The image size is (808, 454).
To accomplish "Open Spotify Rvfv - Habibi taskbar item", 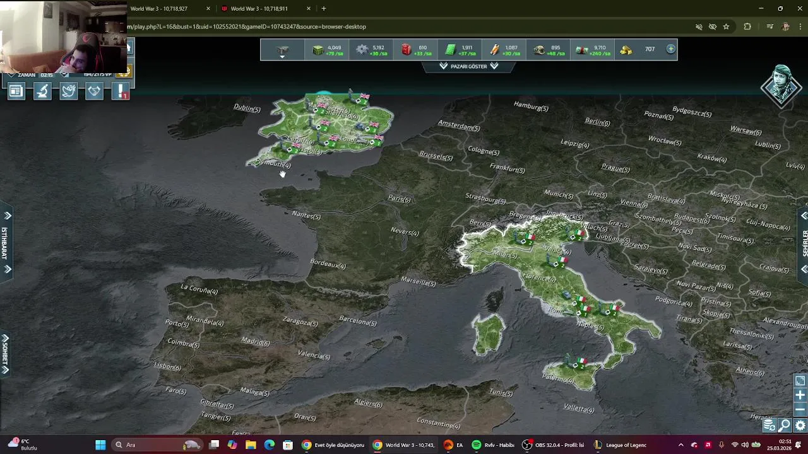I will 494,445.
